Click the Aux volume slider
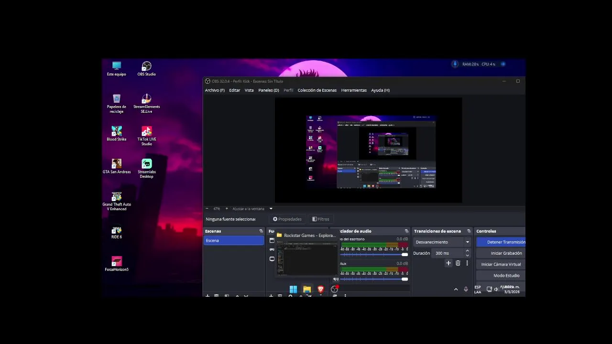Viewport: 612px width, 344px height. (374, 279)
